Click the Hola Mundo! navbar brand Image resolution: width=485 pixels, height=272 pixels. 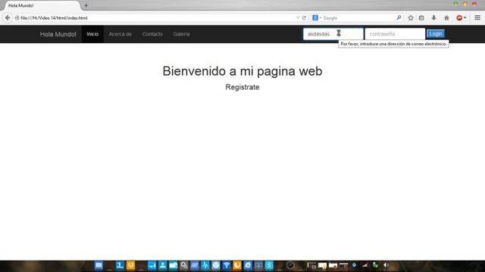coord(58,34)
